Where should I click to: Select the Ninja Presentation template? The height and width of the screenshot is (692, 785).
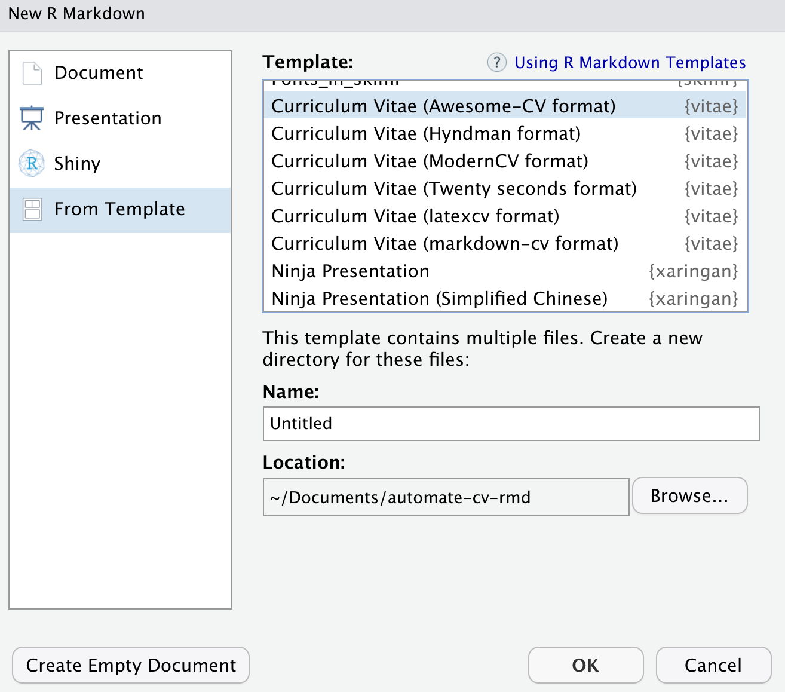351,271
